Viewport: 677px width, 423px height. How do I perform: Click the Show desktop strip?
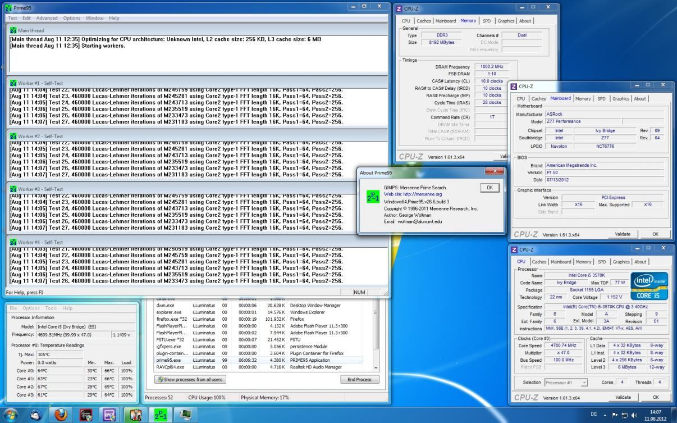pyautogui.click(x=673, y=415)
